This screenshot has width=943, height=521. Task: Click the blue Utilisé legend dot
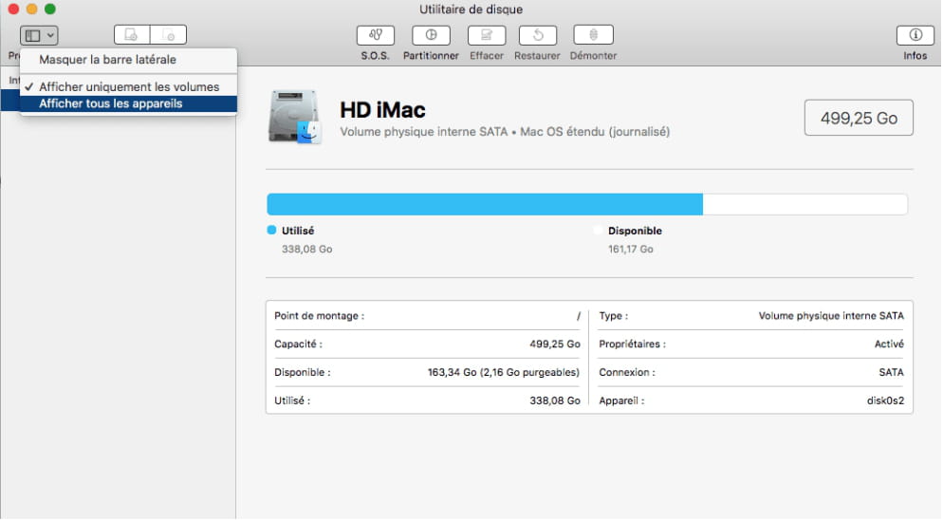pyautogui.click(x=271, y=231)
